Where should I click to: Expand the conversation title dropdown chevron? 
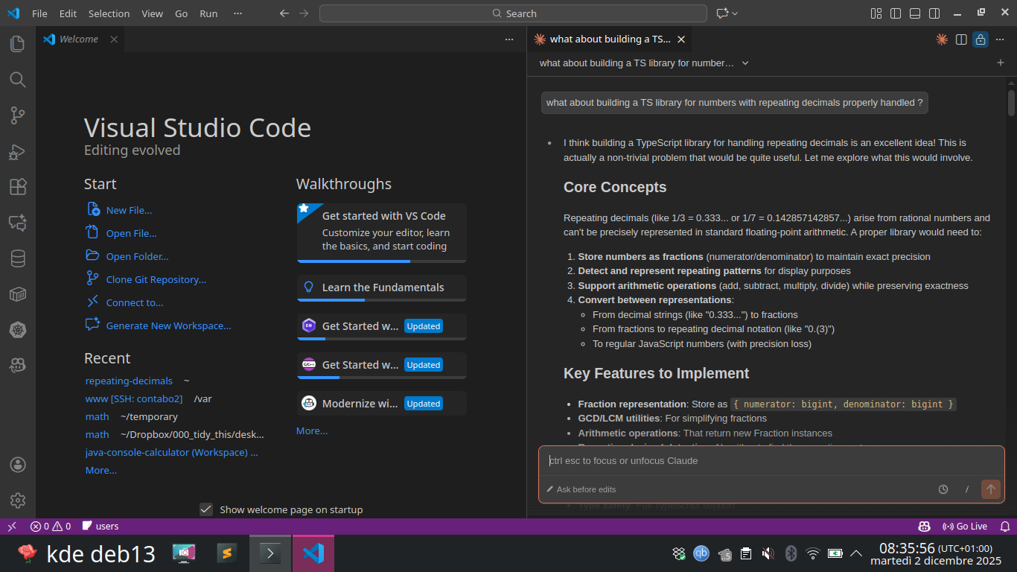[745, 63]
